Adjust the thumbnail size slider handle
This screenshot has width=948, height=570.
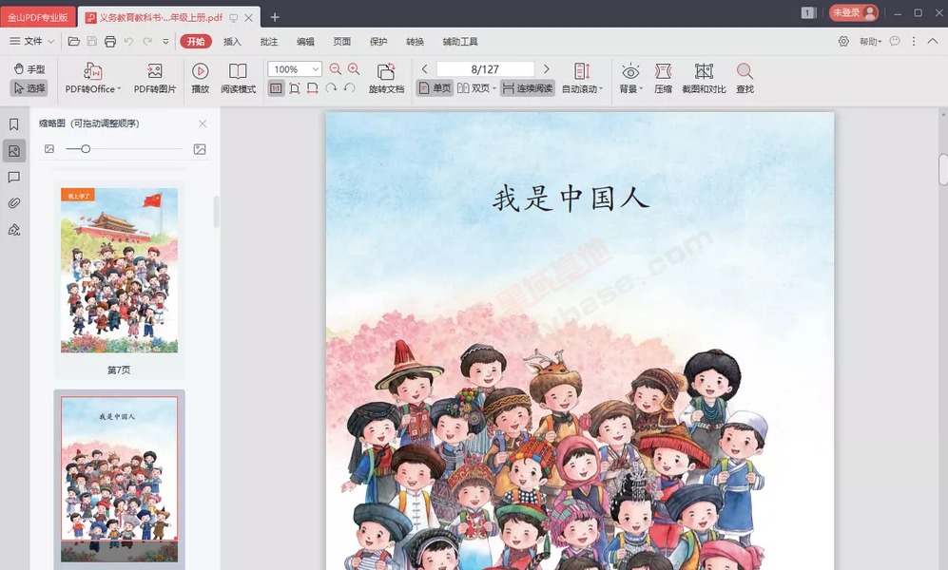click(x=86, y=148)
